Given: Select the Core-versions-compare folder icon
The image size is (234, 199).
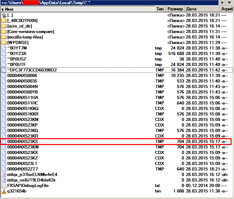Looking at the screenshot, I should (x=4, y=32).
